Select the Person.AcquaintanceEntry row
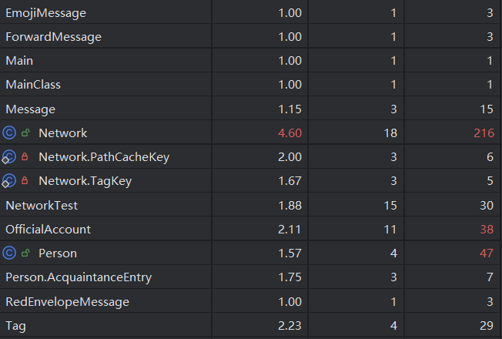This screenshot has height=339, width=502. (251, 277)
